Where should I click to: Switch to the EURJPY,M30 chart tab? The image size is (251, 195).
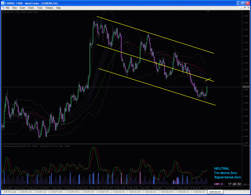pos(57,192)
